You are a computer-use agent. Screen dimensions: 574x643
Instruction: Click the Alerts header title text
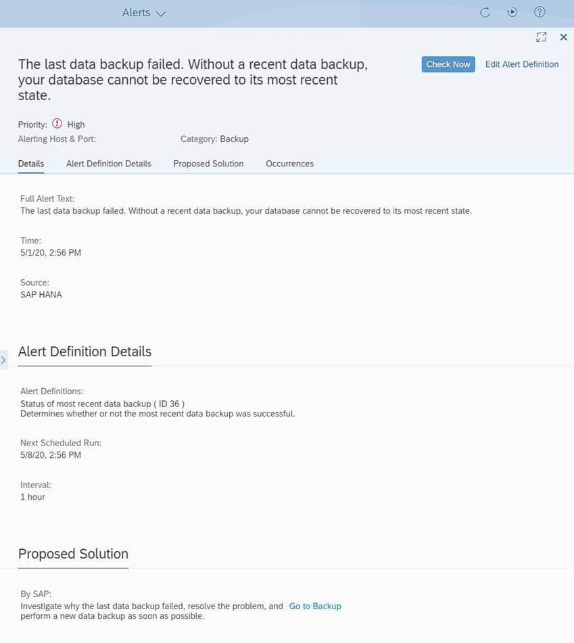[136, 13]
